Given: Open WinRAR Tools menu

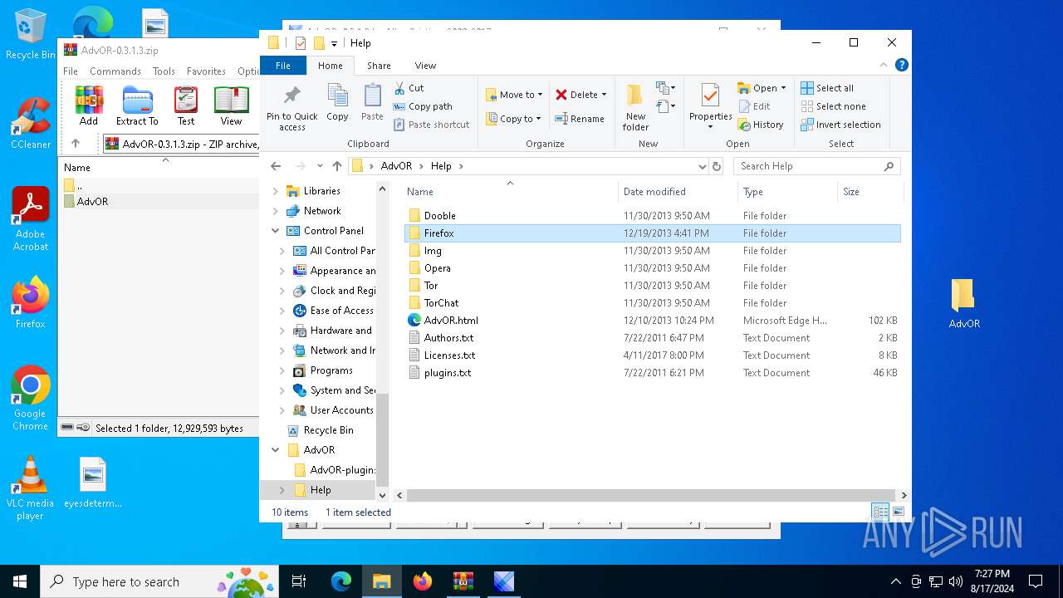Looking at the screenshot, I should pos(164,71).
